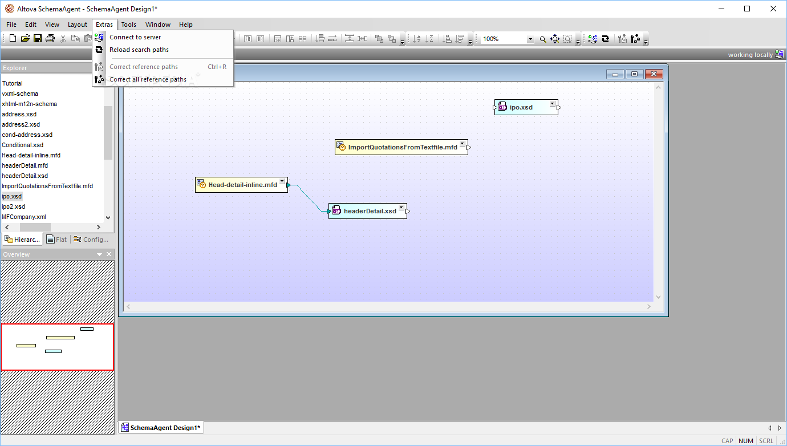Screen dimensions: 787x446
Task: Select Conditional.xsd in the Explorer list
Action: tap(22, 145)
